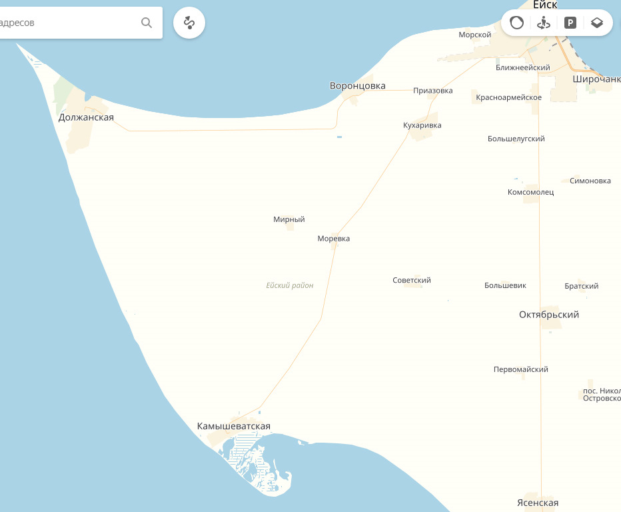This screenshot has height=512, width=621.
Task: Click the Большелугский label
Action: tap(516, 139)
